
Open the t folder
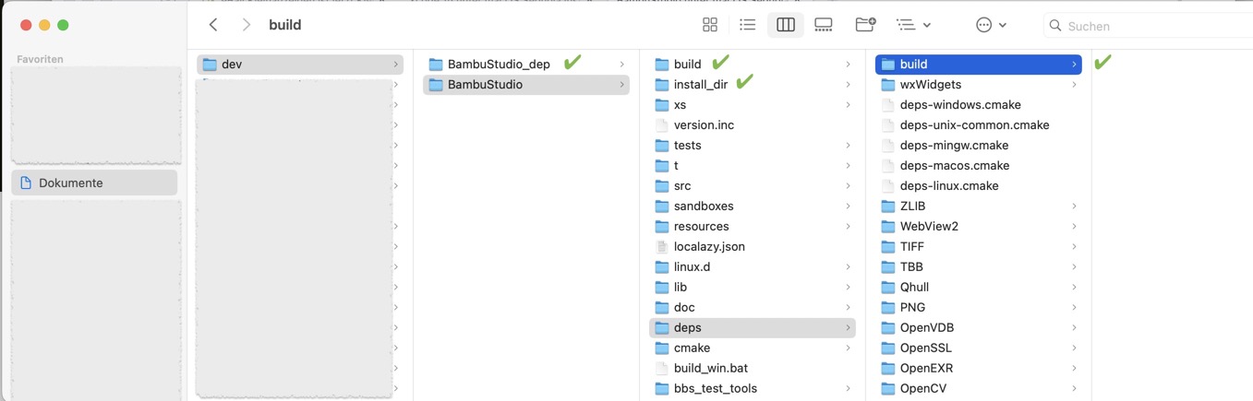(x=753, y=166)
